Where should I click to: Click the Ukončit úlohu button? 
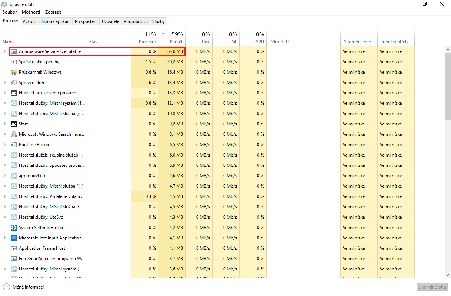432,287
